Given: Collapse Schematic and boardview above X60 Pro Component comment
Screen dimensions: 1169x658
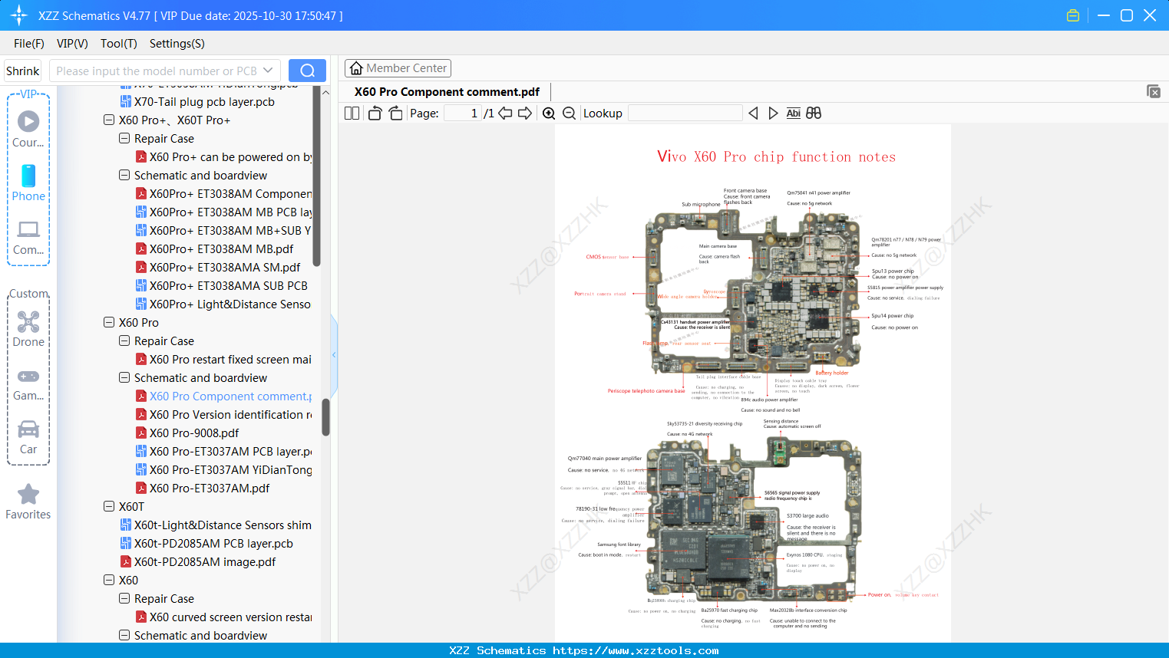Looking at the screenshot, I should coord(124,378).
